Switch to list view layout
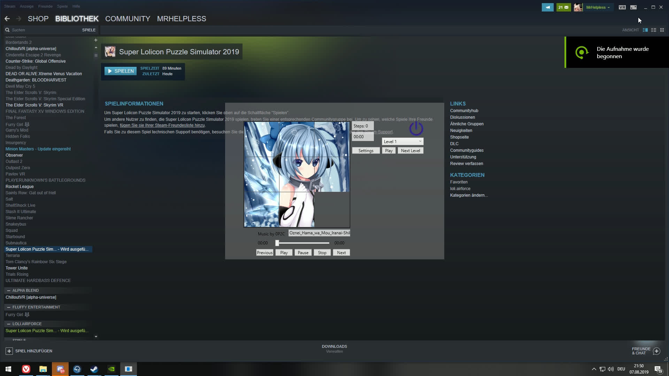Screen dimensions: 669x376 tap(654, 30)
